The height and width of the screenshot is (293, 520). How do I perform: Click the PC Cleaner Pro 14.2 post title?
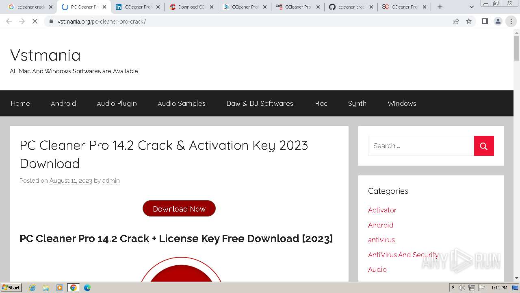pyautogui.click(x=164, y=154)
